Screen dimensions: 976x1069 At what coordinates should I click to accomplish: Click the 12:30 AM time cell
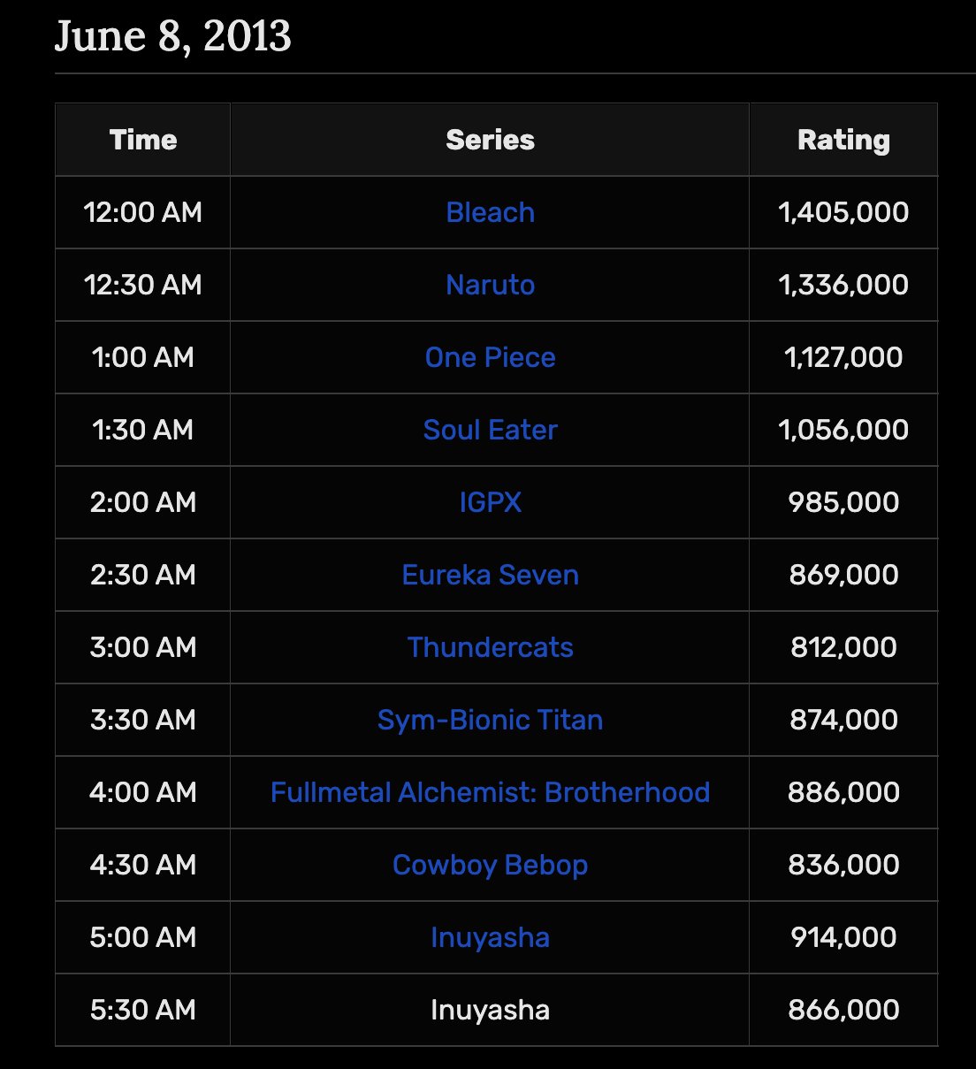point(143,285)
